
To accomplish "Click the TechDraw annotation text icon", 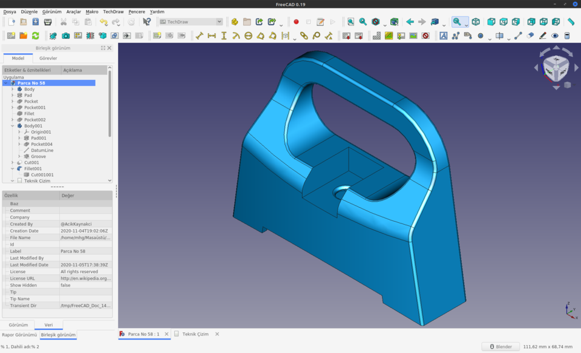I will click(444, 36).
